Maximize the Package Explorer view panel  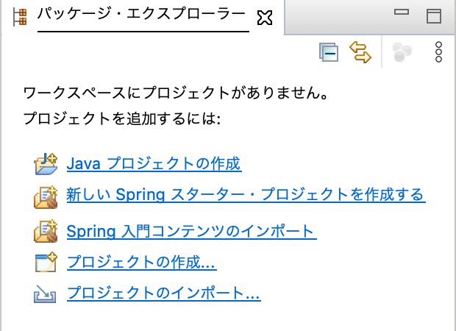pyautogui.click(x=434, y=16)
